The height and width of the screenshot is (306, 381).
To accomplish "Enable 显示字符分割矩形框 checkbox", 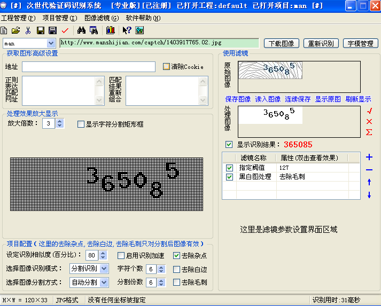I will (81, 124).
